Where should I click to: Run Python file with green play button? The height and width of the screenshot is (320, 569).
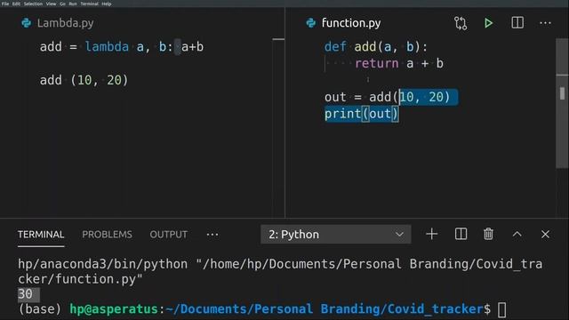pos(488,23)
